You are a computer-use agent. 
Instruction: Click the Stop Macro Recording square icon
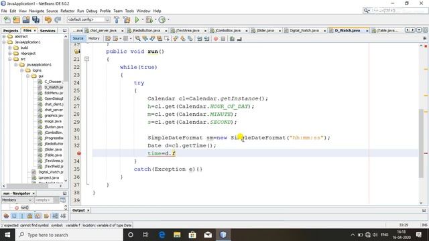click(x=223, y=39)
